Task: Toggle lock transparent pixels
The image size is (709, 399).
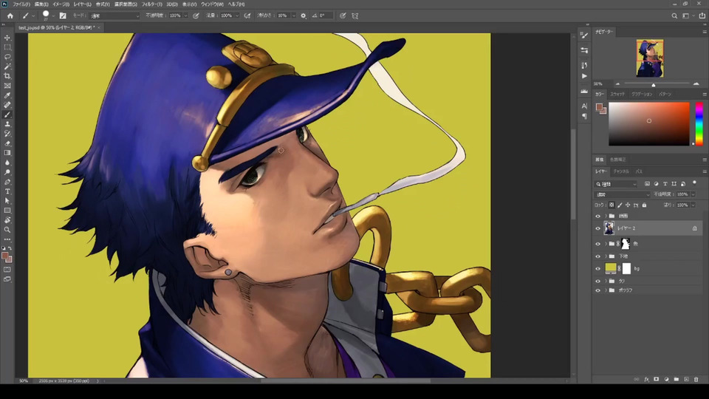Action: click(x=612, y=205)
